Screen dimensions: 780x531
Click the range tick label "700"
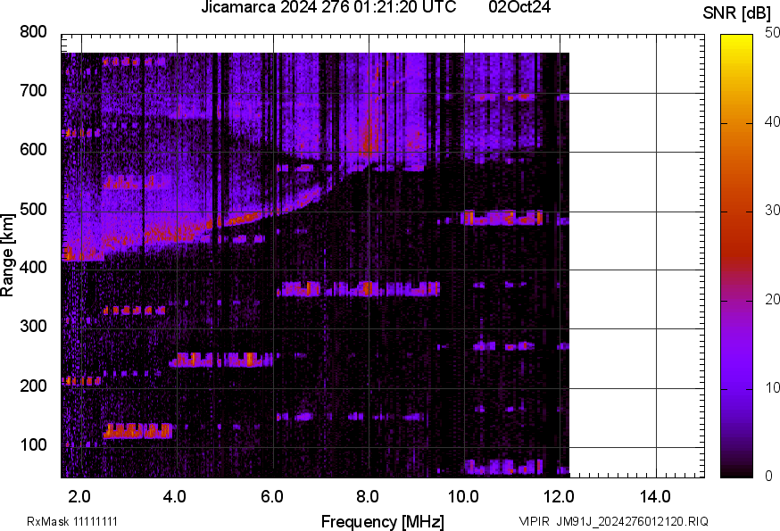click(33, 90)
